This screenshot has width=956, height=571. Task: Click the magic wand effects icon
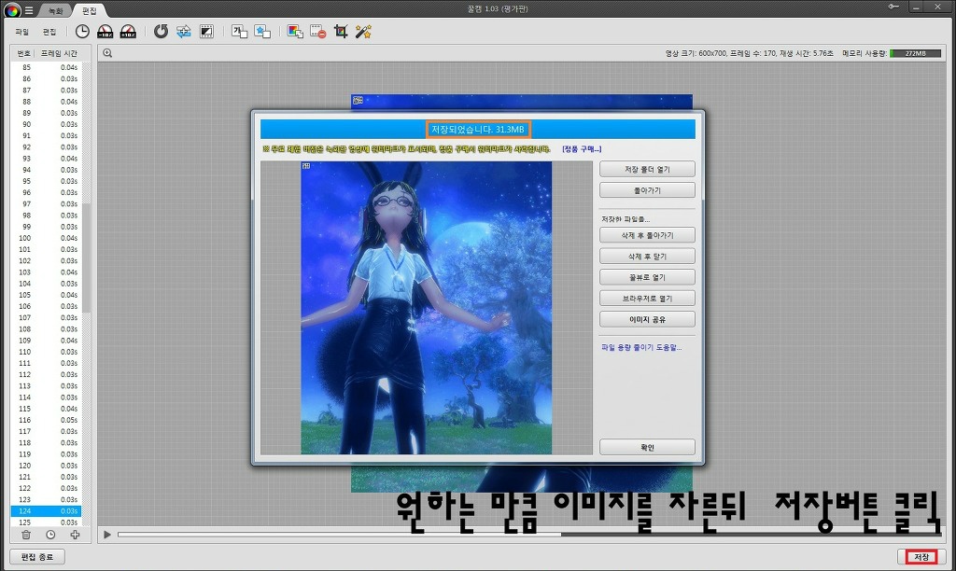(363, 32)
